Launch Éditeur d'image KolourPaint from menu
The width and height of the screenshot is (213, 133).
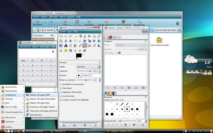[42, 99]
